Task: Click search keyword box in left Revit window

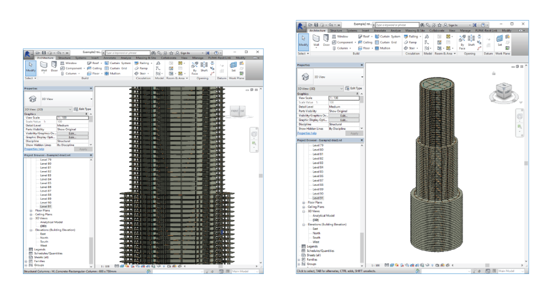Action: tap(127, 53)
